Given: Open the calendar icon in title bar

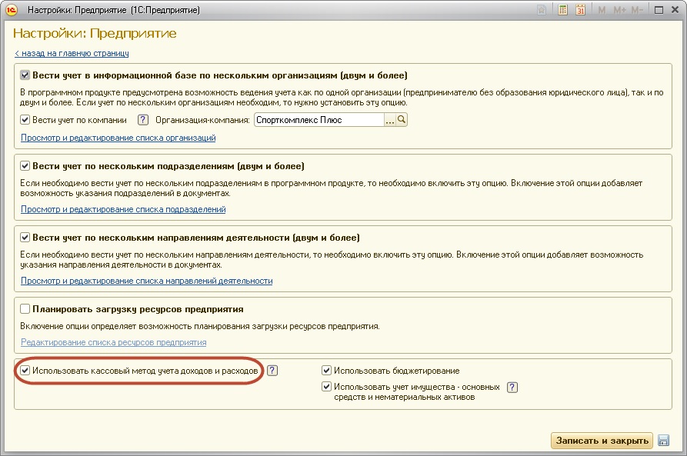Looking at the screenshot, I should tap(581, 10).
